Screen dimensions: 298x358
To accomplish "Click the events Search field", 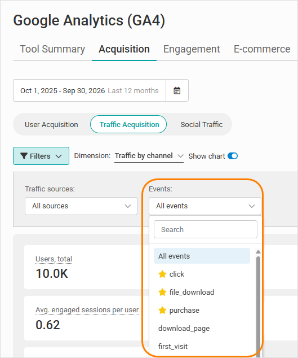I will pos(206,229).
